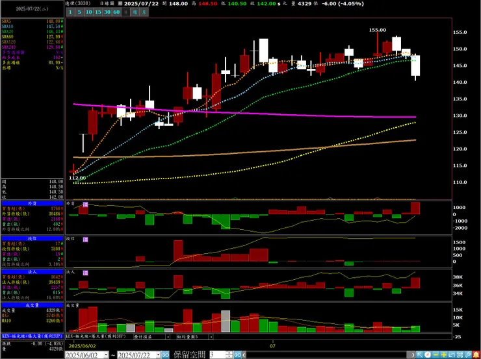This screenshot has width=481, height=359.
Task: Open the clock time-setting icon
Action: pos(428,355)
